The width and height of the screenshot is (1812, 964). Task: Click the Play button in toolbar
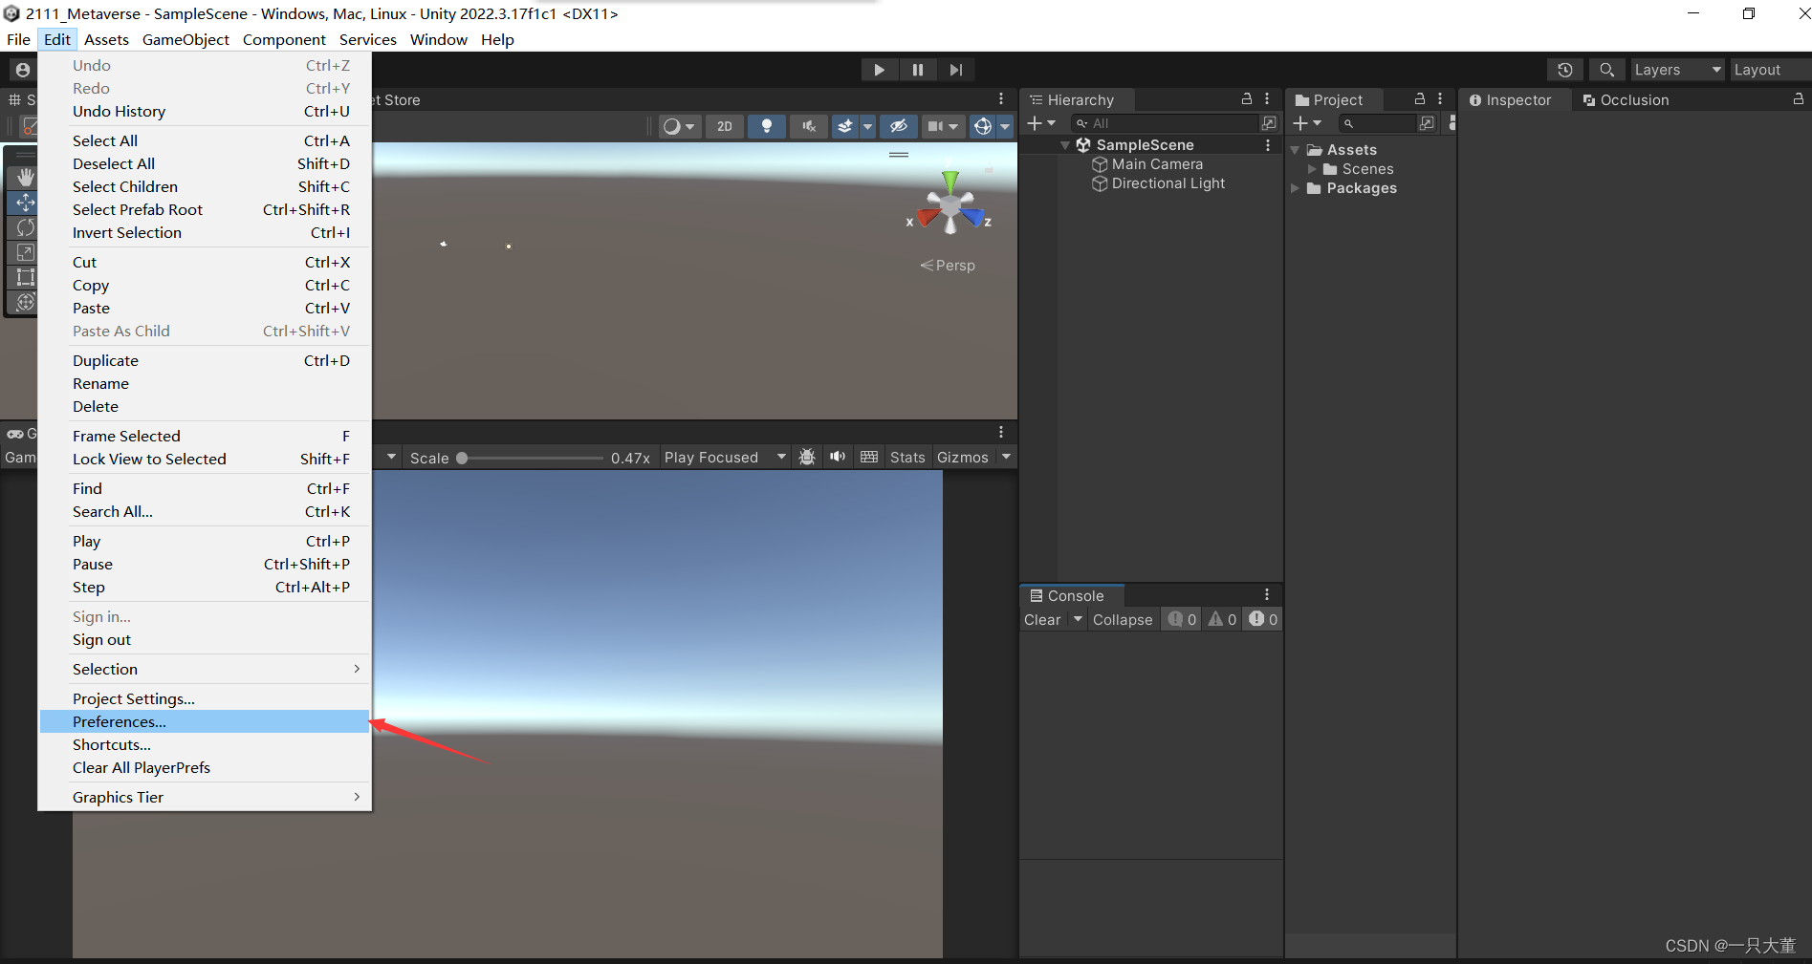click(879, 70)
